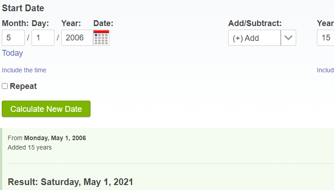Click the Repeat label text
This screenshot has width=334, height=190.
(23, 86)
